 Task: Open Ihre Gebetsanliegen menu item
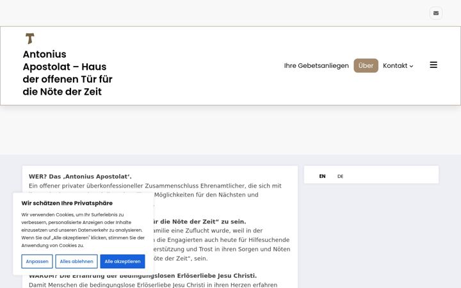(x=316, y=65)
